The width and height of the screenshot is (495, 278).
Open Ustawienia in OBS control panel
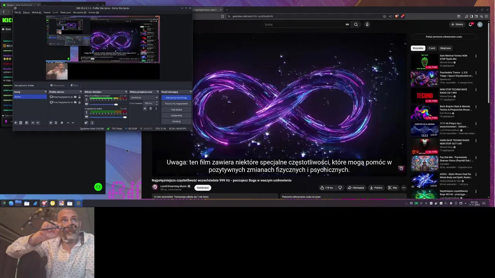(x=176, y=115)
